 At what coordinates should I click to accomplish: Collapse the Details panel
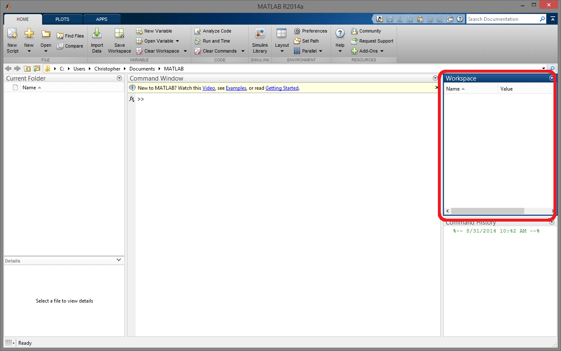(x=119, y=260)
